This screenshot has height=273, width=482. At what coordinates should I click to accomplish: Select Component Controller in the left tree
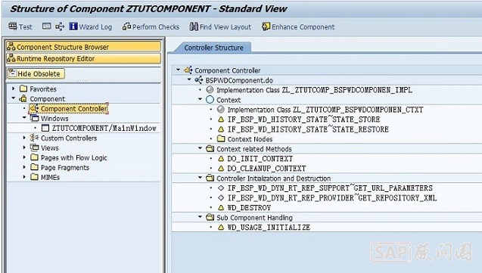pyautogui.click(x=74, y=109)
